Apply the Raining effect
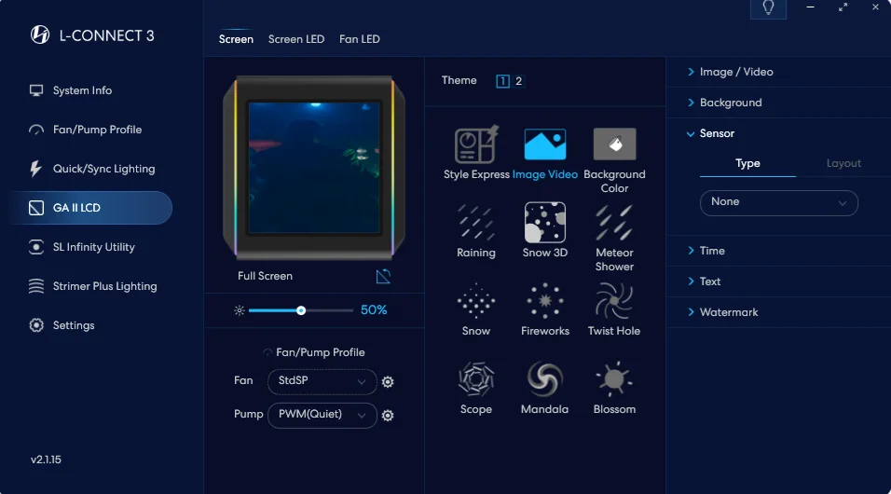Screen dimensions: 891x494 pyautogui.click(x=475, y=222)
